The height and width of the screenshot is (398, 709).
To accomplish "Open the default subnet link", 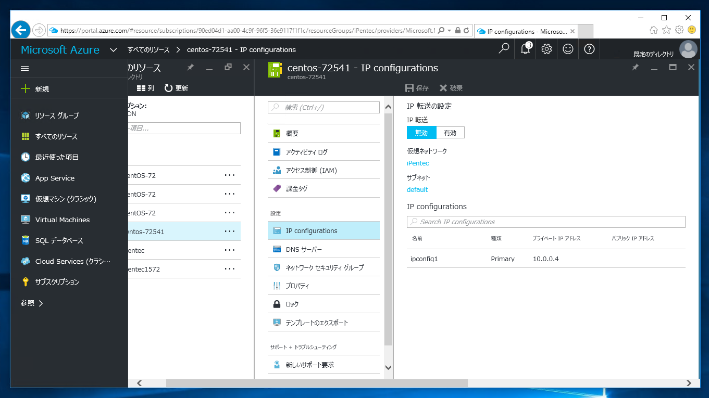I will [x=417, y=189].
